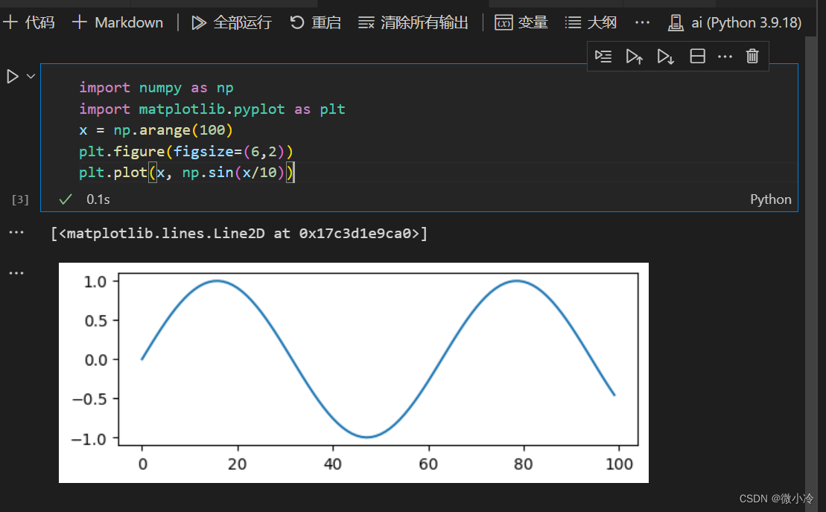826x512 pixels.
Task: Place cursor on 'x = np.arange(100)' line
Action: (x=156, y=130)
